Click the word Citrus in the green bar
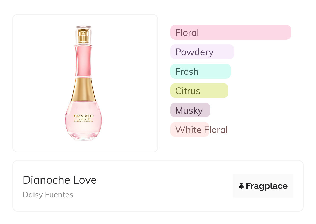 (188, 91)
